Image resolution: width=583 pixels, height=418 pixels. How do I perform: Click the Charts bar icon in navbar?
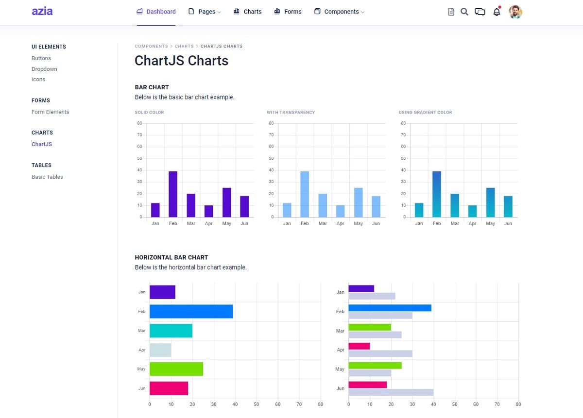237,11
